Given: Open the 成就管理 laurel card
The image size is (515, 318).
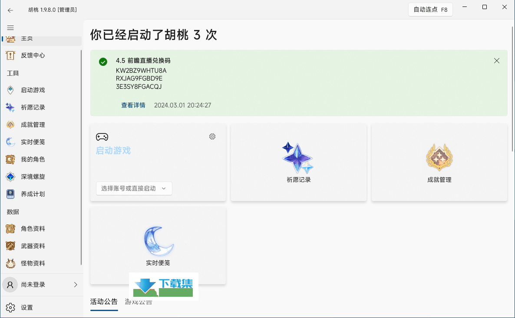Looking at the screenshot, I should [x=439, y=162].
